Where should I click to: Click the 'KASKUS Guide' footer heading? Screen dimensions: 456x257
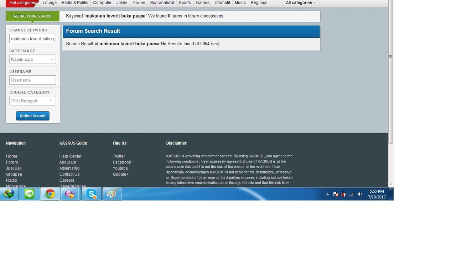pyautogui.click(x=73, y=143)
